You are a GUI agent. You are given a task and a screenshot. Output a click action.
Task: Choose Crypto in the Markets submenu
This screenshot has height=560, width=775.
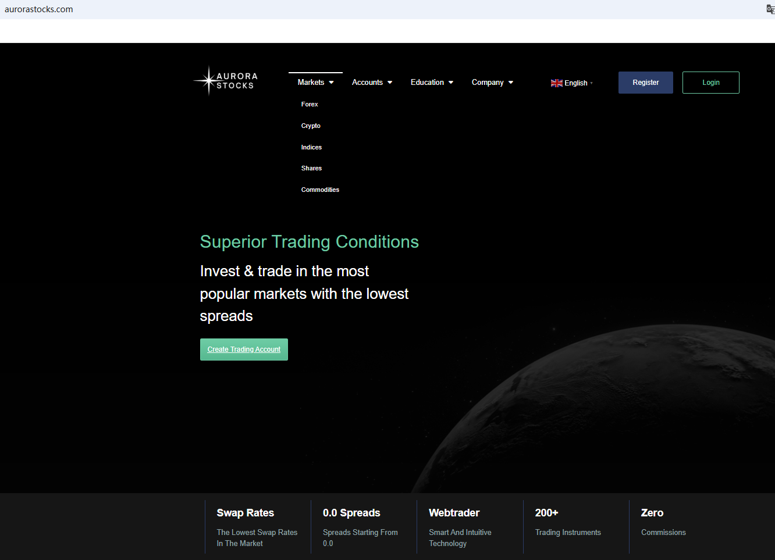click(311, 126)
